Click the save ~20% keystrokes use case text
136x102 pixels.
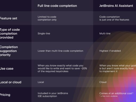click(x=62, y=68)
